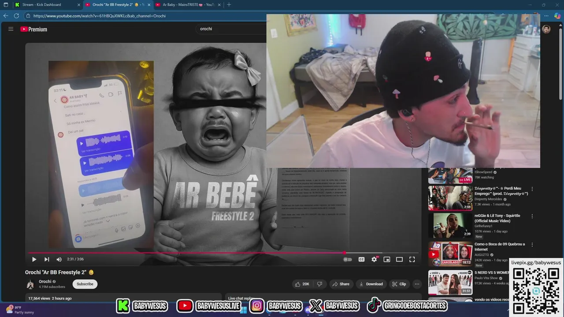Open the Copilot icon in the browser toolbar
The height and width of the screenshot is (317, 564).
[x=557, y=16]
